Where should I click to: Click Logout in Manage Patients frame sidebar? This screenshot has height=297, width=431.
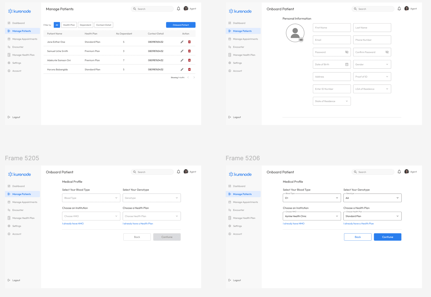click(14, 117)
